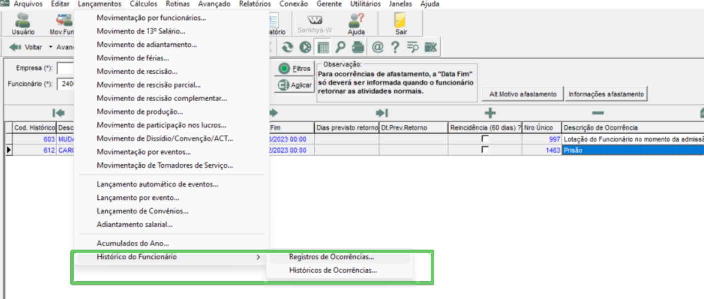704x299 pixels.
Task: Select the Prisão occurrence cell
Action: click(633, 150)
